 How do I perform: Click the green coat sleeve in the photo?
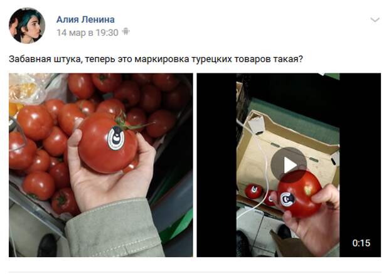(112, 229)
